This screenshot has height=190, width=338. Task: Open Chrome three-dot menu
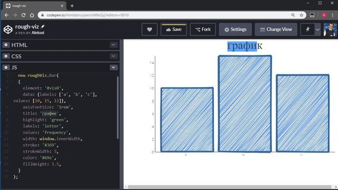(x=332, y=15)
